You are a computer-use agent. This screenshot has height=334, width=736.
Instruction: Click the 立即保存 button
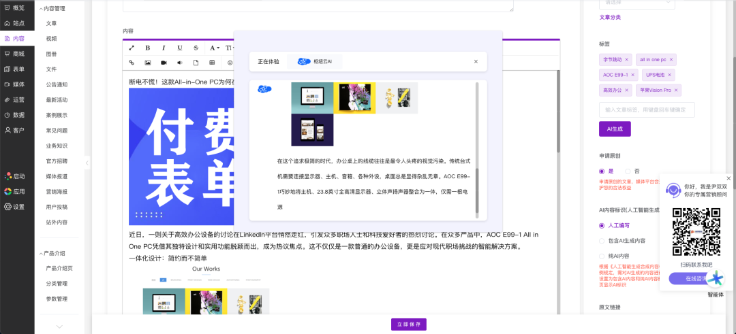pyautogui.click(x=409, y=324)
